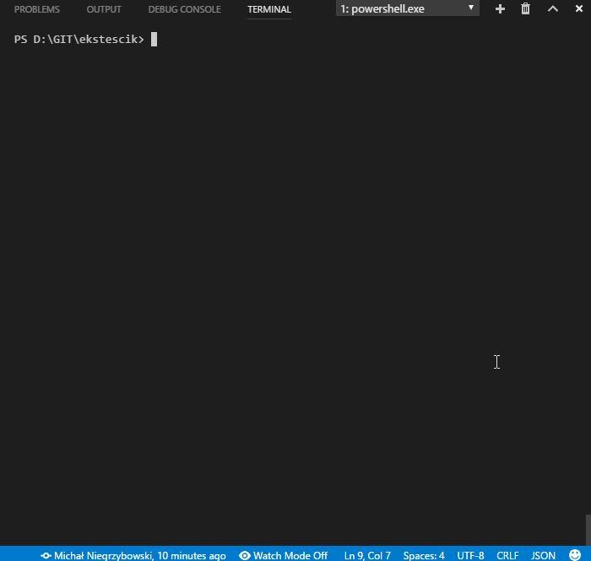Toggle Watch Mode Off eye indicator
Viewport: 591px width, 561px height.
(x=283, y=555)
